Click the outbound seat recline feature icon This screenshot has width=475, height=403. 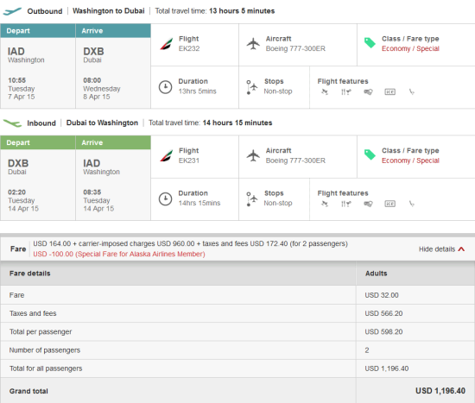411,91
